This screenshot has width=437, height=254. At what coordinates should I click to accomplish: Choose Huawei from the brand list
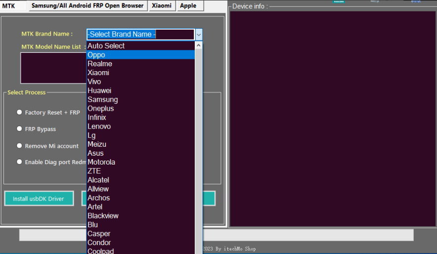click(141, 90)
